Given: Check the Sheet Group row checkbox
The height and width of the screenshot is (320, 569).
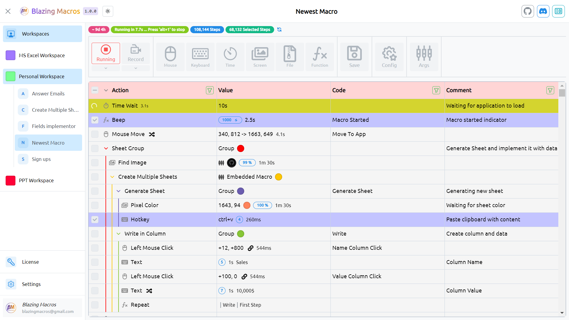Looking at the screenshot, I should click(95, 148).
